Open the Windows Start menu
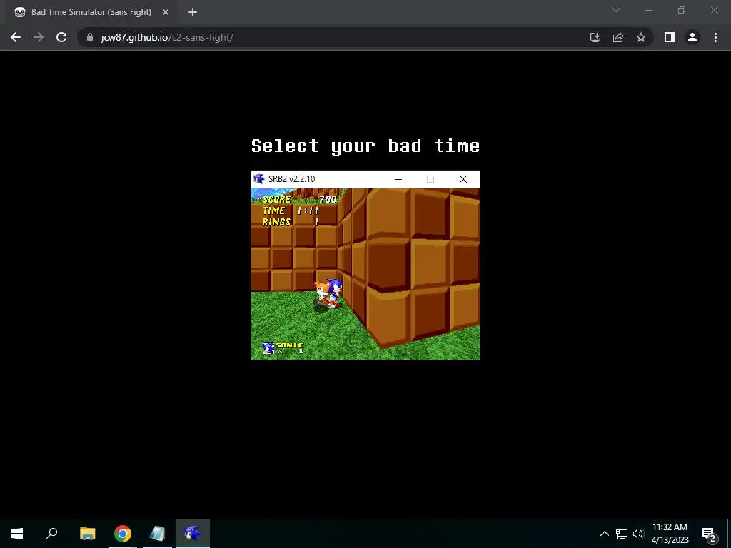731x548 pixels. coord(17,534)
